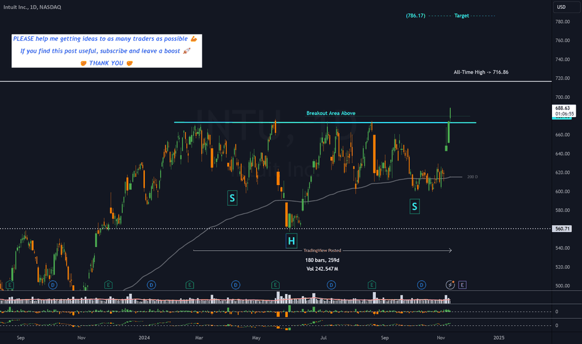Open the late-November 2023 earnings E marker

(108, 285)
